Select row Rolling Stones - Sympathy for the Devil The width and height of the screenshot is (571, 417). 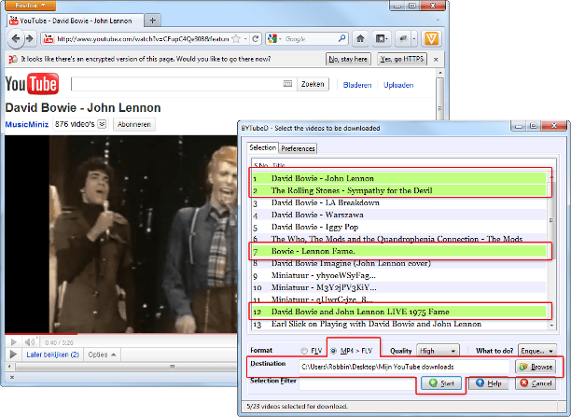click(399, 190)
